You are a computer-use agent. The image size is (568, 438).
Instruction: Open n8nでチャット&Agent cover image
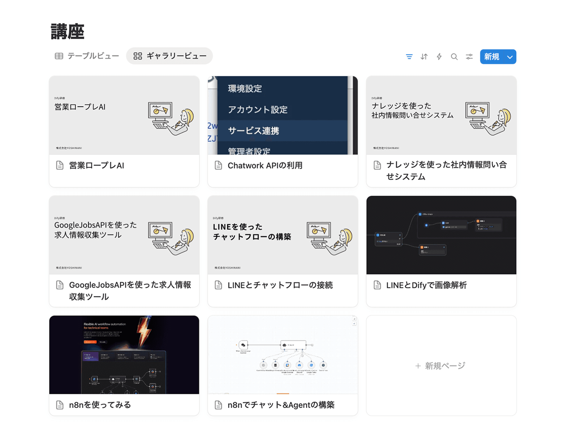coord(283,355)
